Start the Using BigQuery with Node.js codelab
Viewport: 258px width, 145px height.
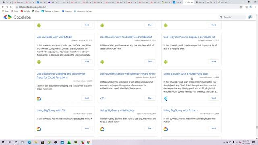coord(150,128)
